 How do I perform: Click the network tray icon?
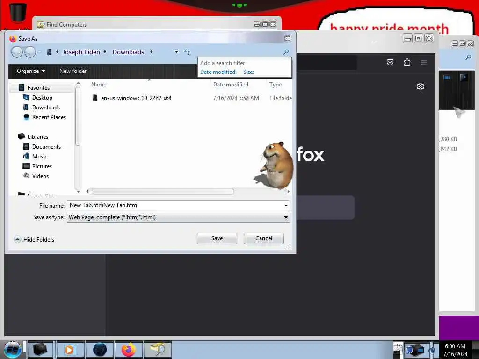tap(414, 350)
